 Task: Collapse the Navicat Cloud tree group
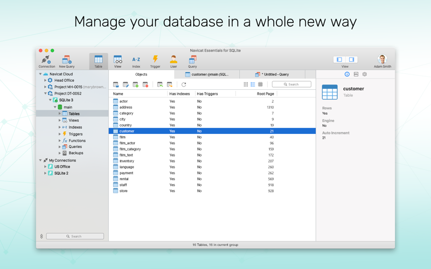click(40, 74)
